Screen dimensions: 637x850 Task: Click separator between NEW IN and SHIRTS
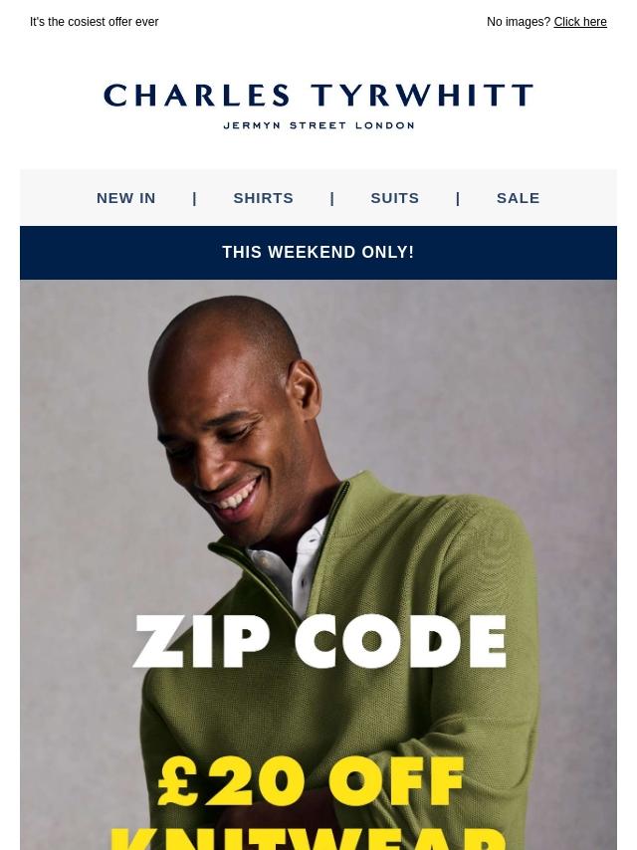pyautogui.click(x=195, y=198)
